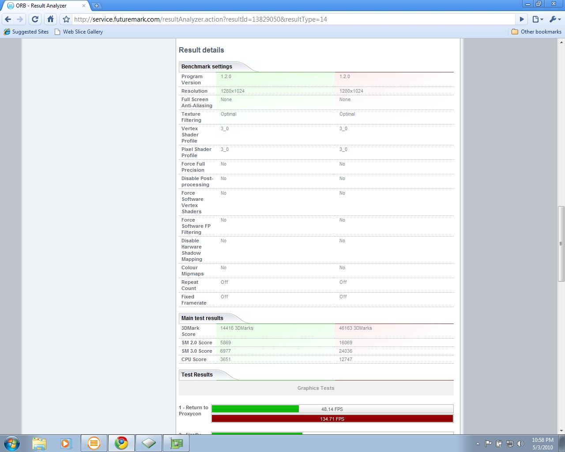Click the Resolution row label

coord(194,91)
